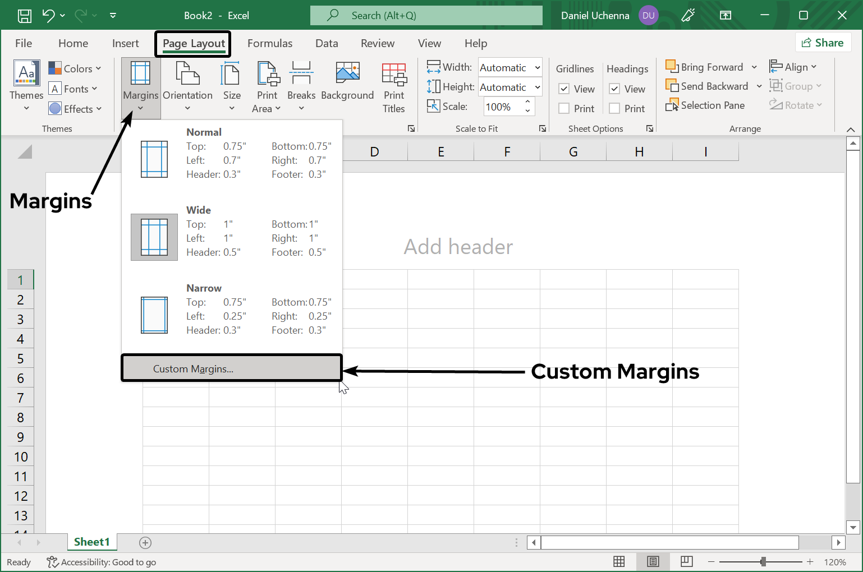Screen dimensions: 863x572
Task: Enable Print for Gridlines
Action: click(563, 108)
